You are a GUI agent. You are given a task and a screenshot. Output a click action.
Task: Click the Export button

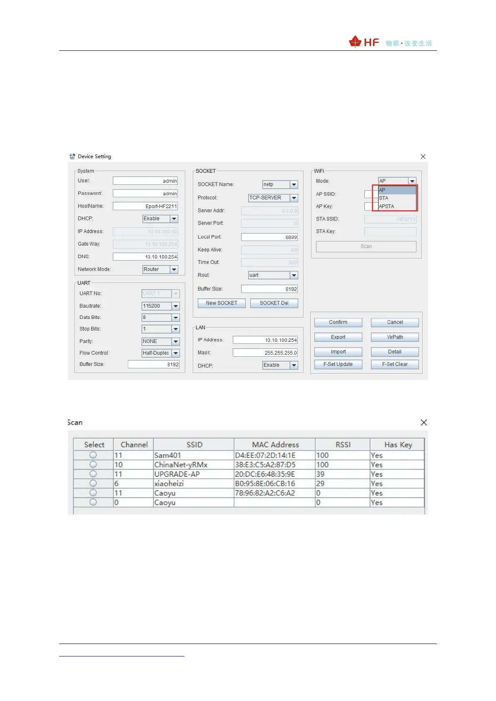(338, 337)
